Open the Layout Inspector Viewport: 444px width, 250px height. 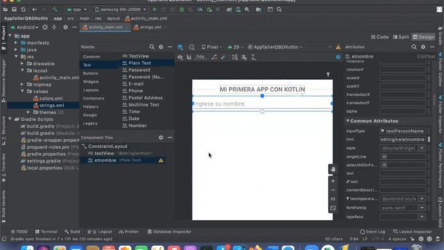pos(412,231)
